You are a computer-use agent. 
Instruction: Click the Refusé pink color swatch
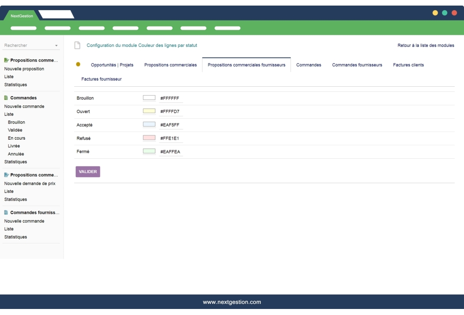[x=149, y=138]
